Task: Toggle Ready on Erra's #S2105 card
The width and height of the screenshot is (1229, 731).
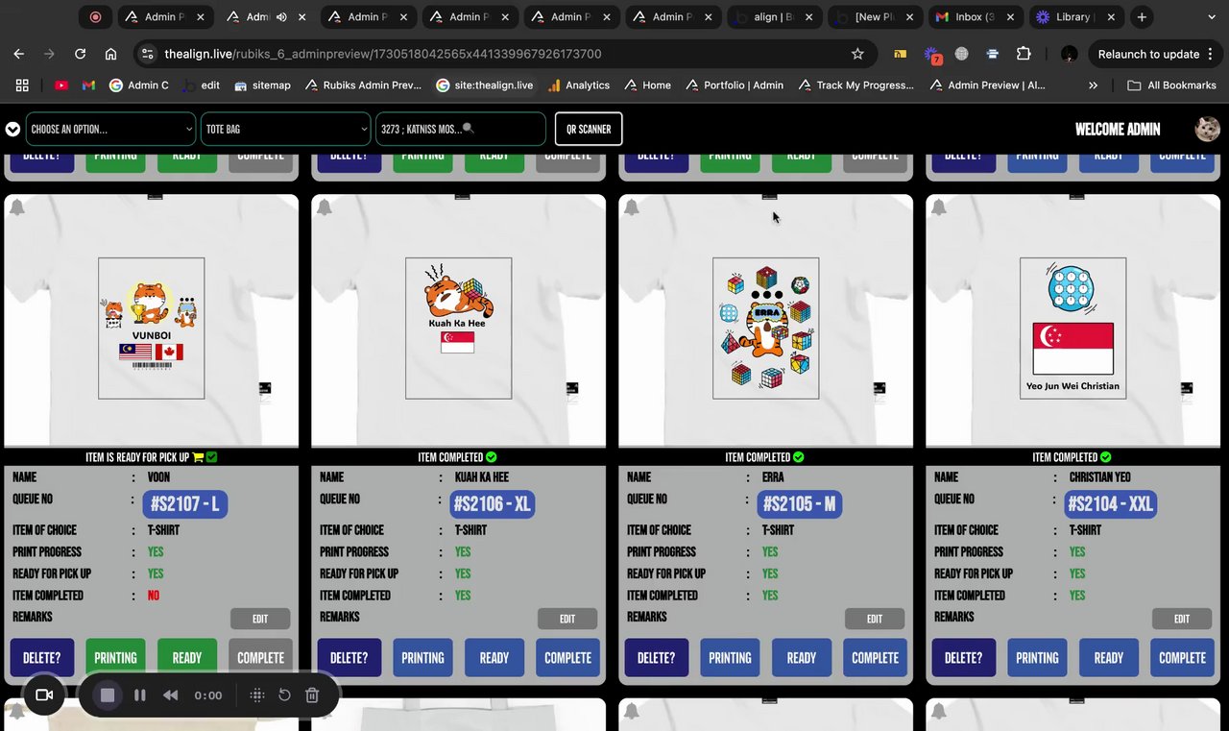Action: tap(802, 658)
